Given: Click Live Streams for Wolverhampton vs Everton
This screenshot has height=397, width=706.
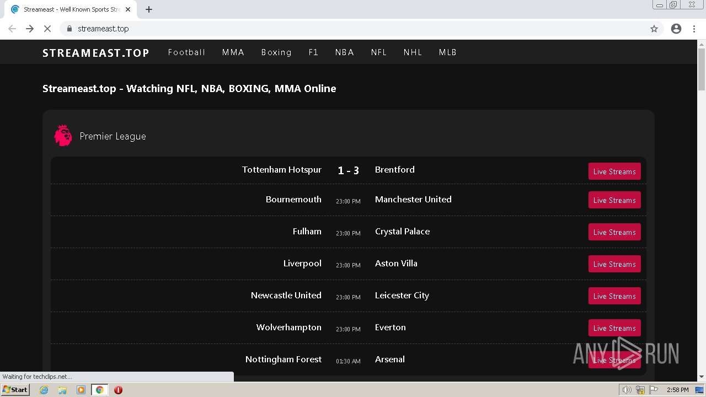Looking at the screenshot, I should click(614, 328).
